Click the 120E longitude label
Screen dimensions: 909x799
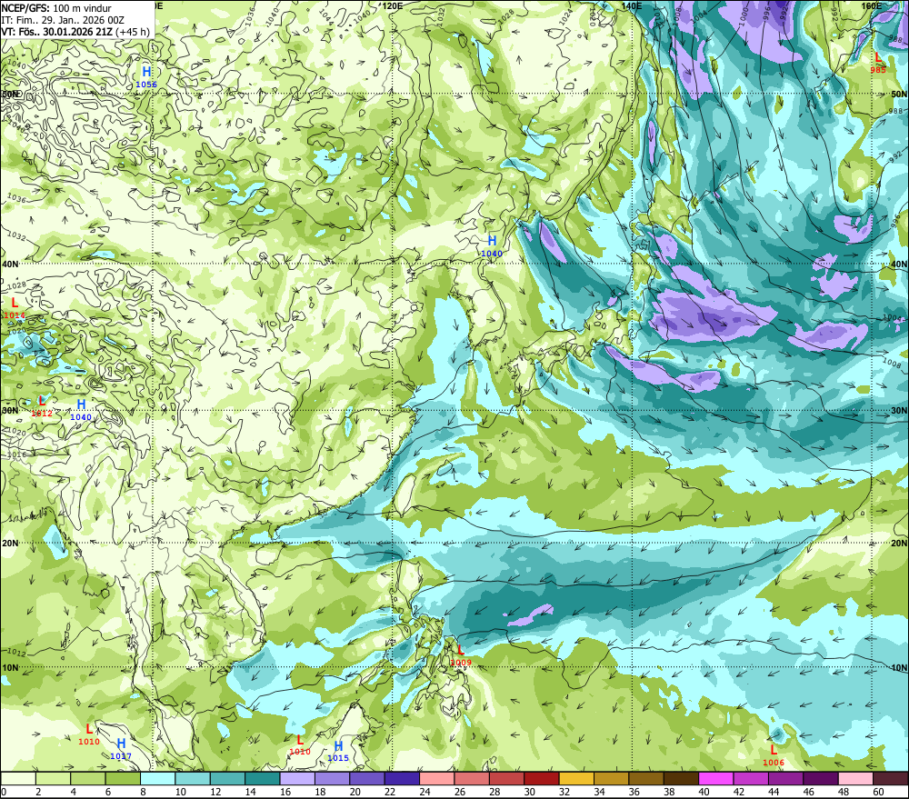[x=393, y=5]
